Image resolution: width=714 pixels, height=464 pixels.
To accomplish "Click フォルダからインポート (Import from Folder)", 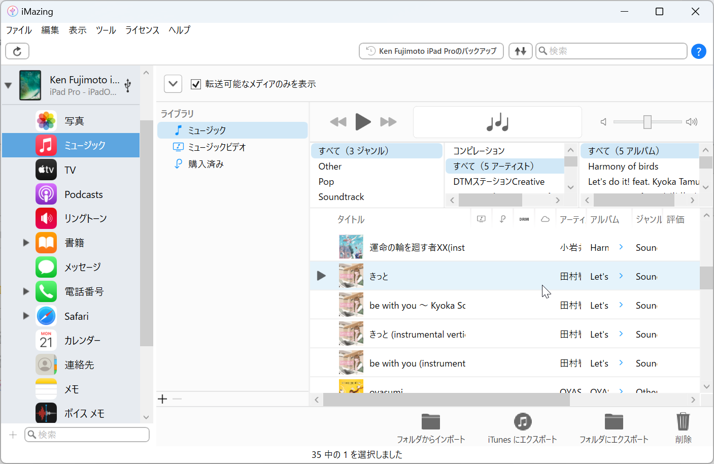I will (431, 429).
